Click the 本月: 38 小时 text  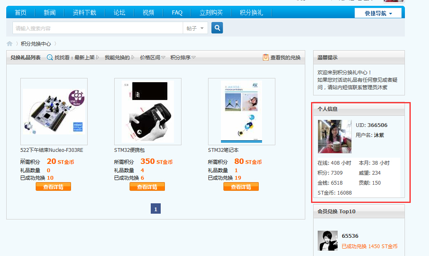click(x=374, y=163)
